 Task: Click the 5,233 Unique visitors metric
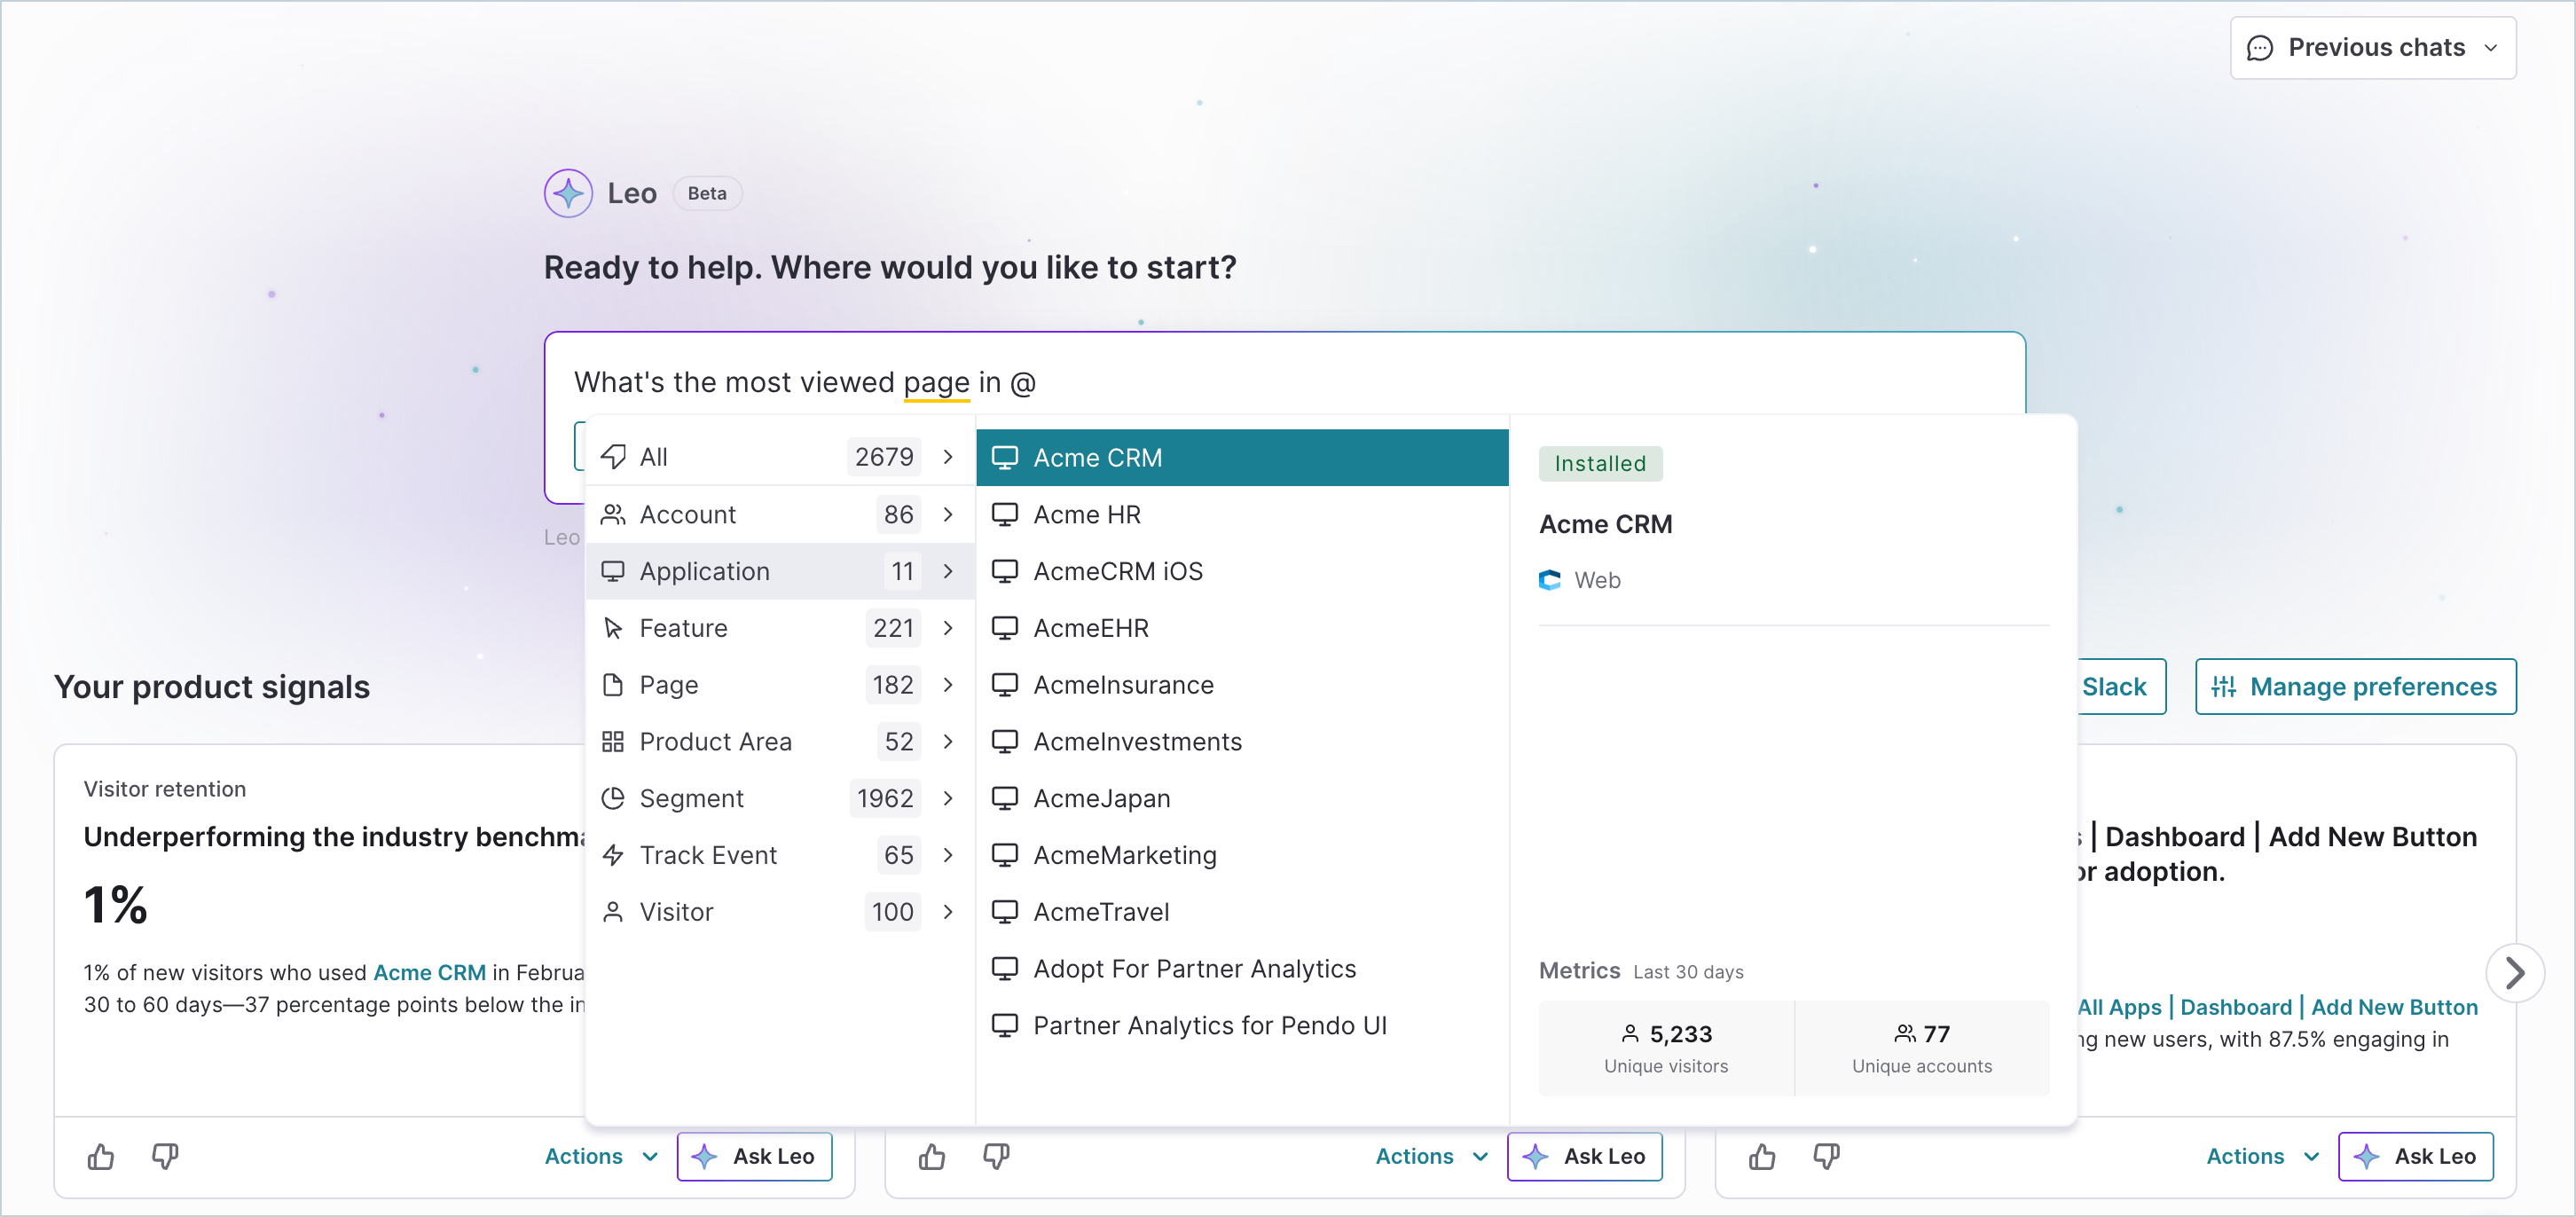[1666, 1047]
